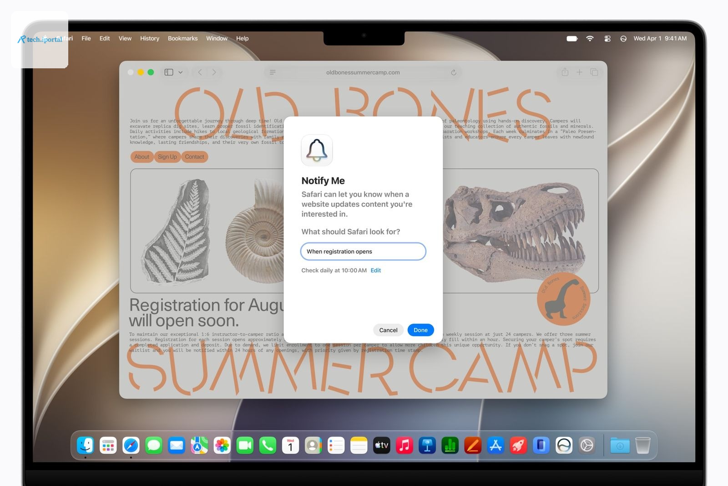
Task: Select the oldbonessummercamp.com address field
Action: [x=363, y=72]
